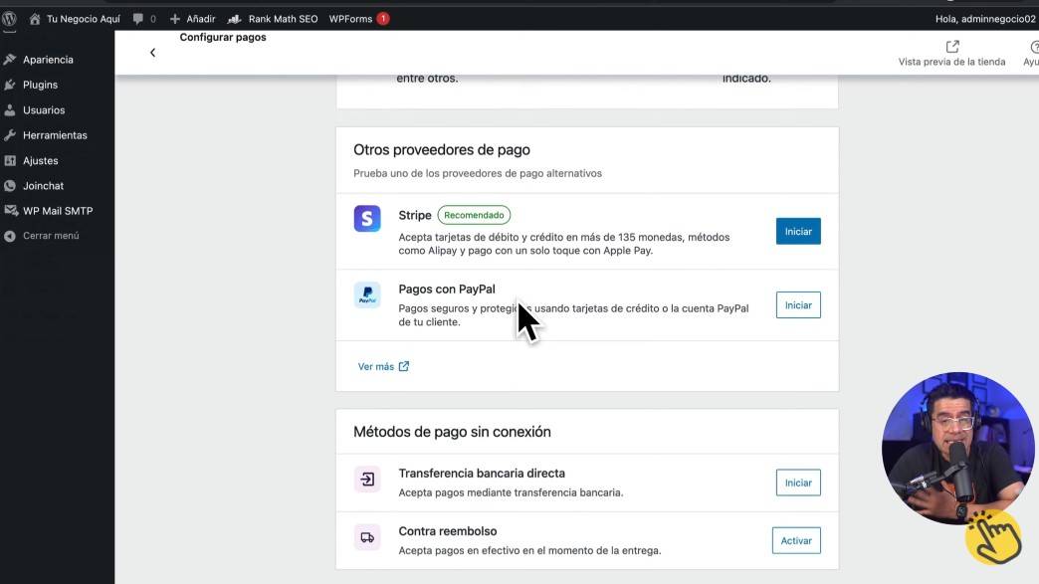Go back using the left chevron arrow
The width and height of the screenshot is (1039, 584).
click(x=152, y=53)
